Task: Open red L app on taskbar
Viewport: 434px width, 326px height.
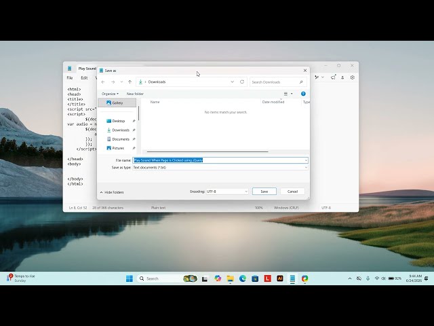Action: [x=267, y=278]
